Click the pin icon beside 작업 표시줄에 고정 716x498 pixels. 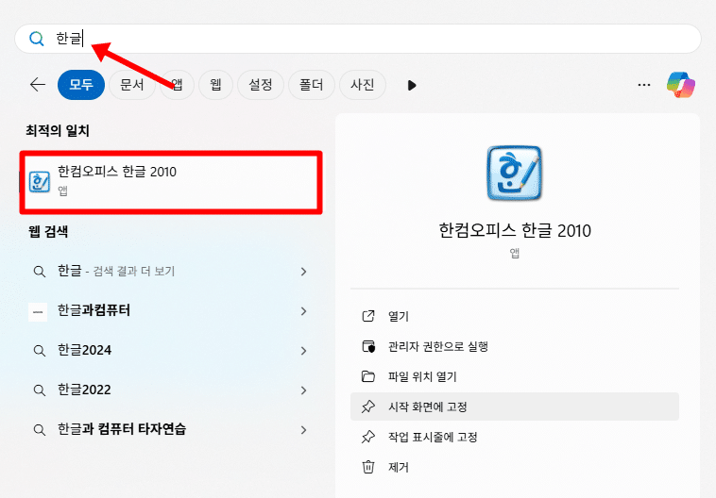pyautogui.click(x=368, y=437)
